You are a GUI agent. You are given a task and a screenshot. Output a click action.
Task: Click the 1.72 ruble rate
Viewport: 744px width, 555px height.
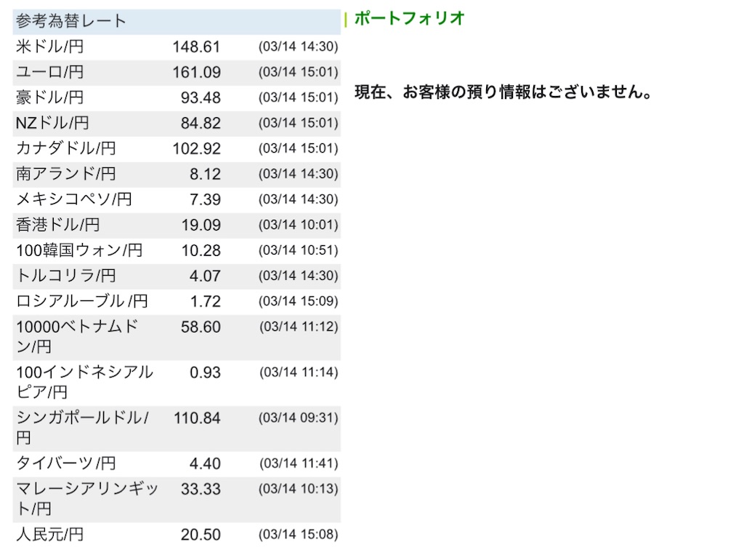206,301
